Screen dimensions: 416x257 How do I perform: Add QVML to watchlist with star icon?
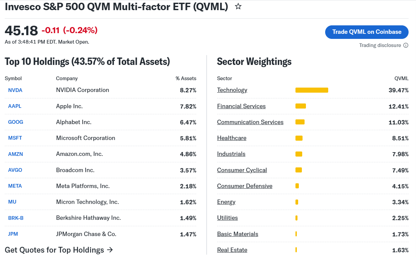(x=238, y=6)
